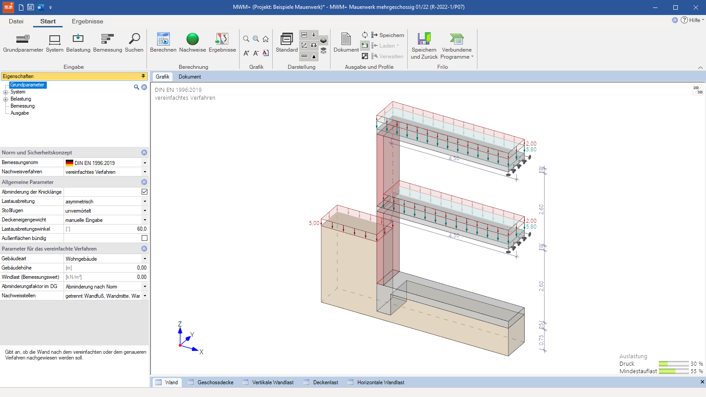
Task: Save profile with Speichern
Action: click(388, 35)
